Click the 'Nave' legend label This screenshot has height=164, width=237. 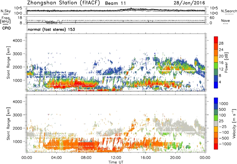pyautogui.click(x=225, y=21)
